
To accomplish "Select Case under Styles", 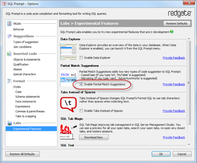I will point(18,92).
